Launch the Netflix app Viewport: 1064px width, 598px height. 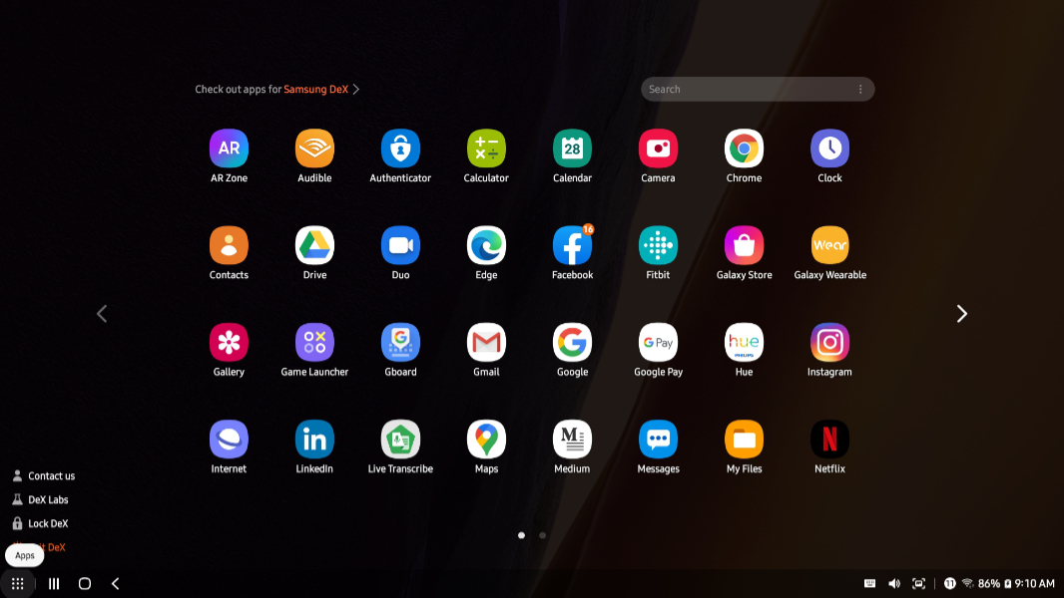point(829,440)
